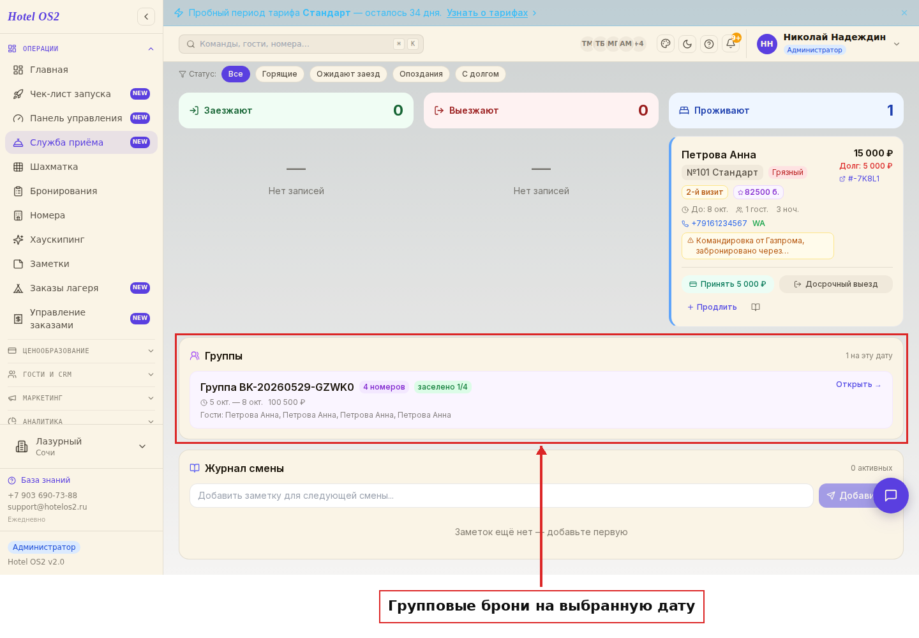Screen dimensions: 919x638
Task: Click the Грязный room status badge
Action: [x=788, y=172]
